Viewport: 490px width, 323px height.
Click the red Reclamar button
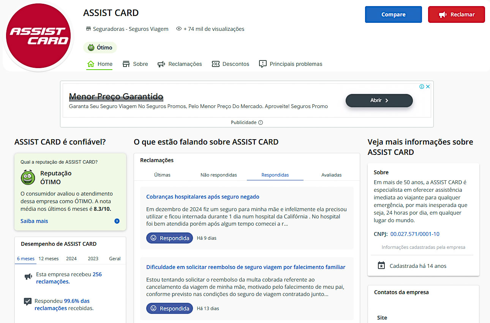pos(456,14)
